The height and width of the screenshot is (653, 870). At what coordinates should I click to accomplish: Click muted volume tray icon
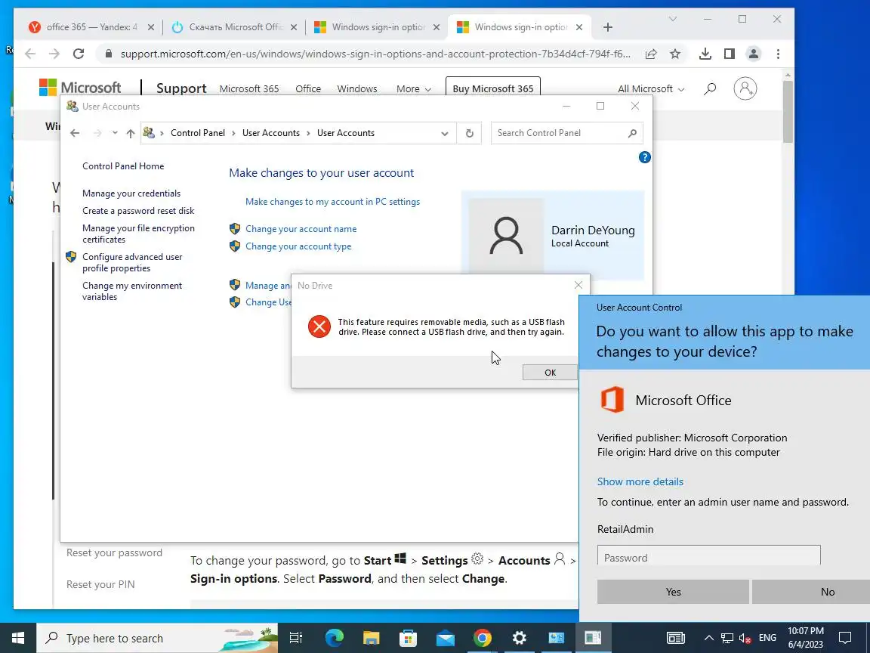click(x=745, y=639)
